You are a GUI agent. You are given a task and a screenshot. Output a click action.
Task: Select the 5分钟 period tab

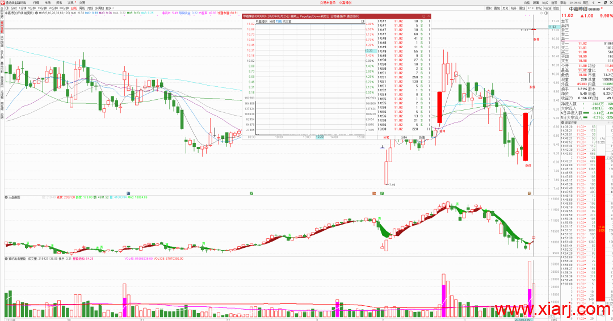point(32,8)
